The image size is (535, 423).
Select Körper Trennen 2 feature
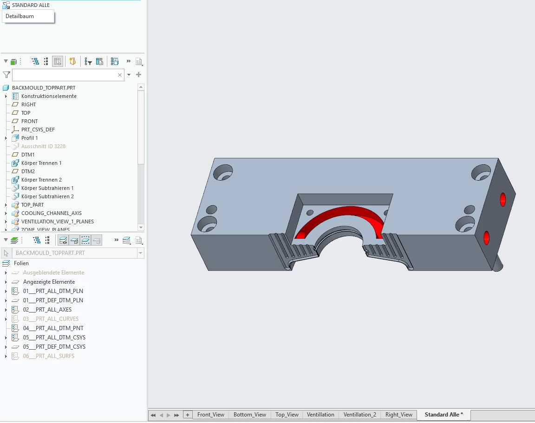point(41,180)
